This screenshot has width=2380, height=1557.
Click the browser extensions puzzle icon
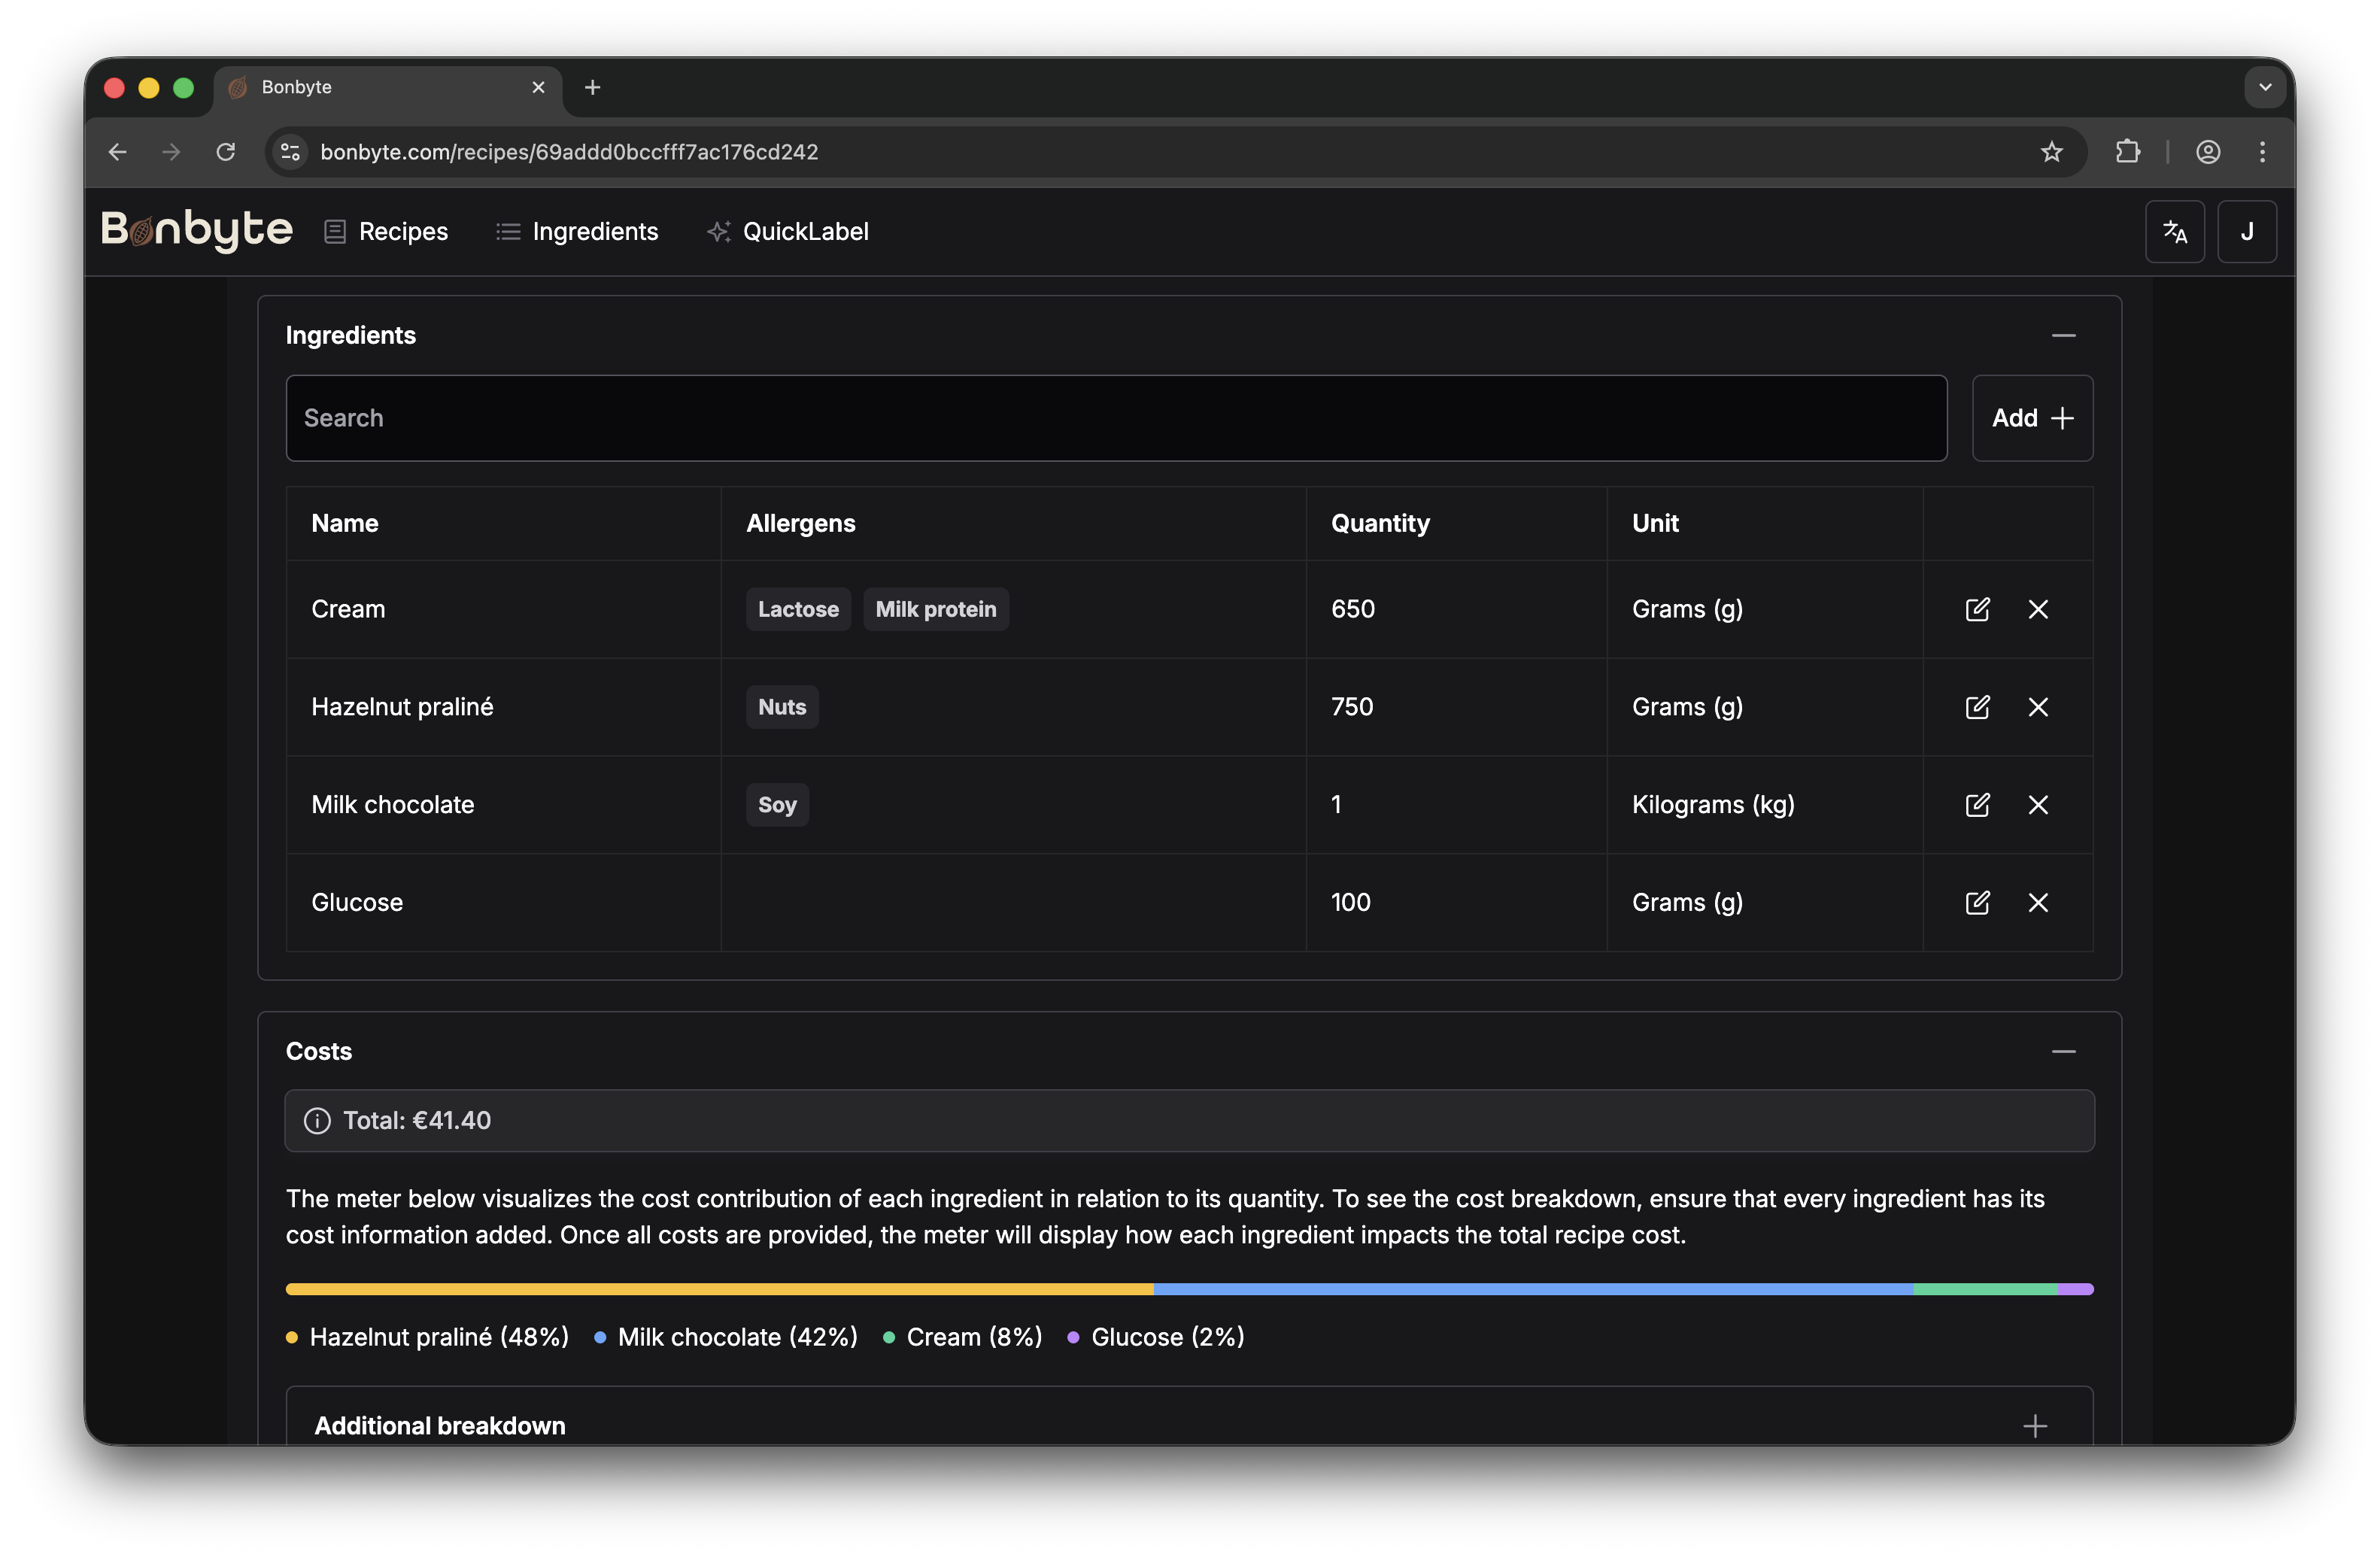pyautogui.click(x=2129, y=152)
